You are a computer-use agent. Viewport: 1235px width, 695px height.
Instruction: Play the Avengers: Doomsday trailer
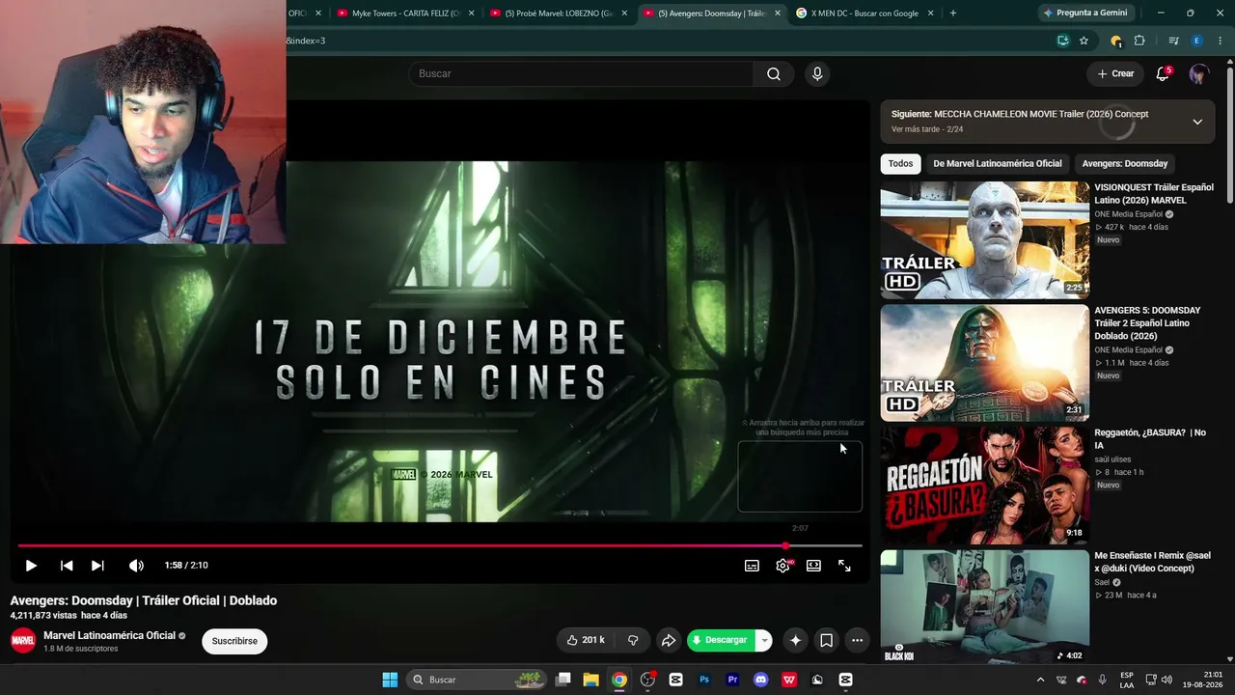[31, 566]
